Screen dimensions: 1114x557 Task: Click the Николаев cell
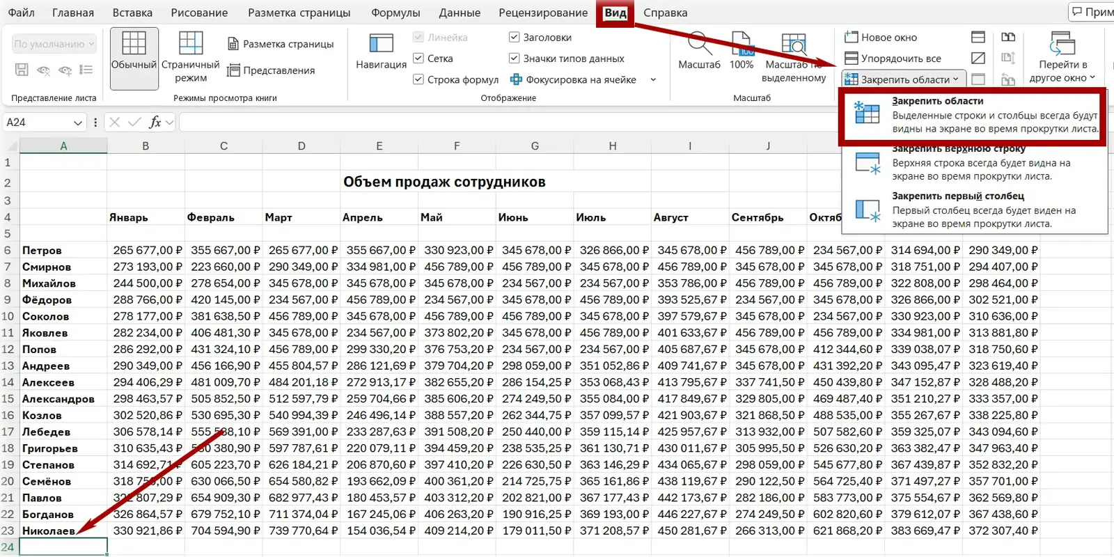(63, 531)
